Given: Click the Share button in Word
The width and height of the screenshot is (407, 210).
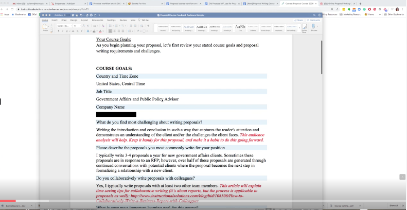Looking at the screenshot, I should pyautogui.click(x=299, y=20).
